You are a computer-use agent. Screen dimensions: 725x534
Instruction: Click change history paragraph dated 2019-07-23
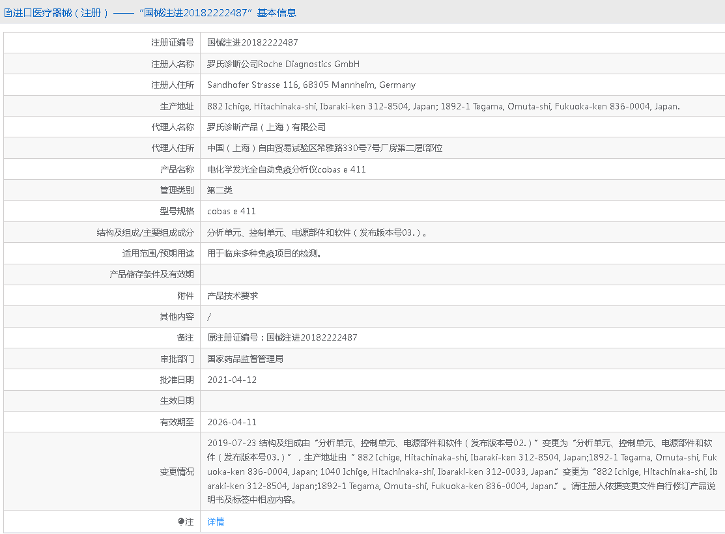pyautogui.click(x=462, y=471)
